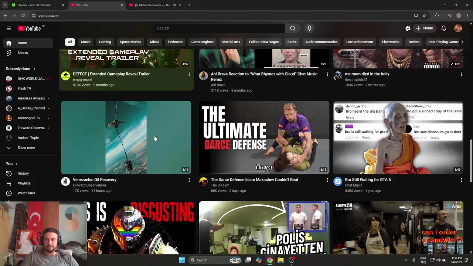Open Playlists in sidebar
Screen dimensions: 473x266
28,183
